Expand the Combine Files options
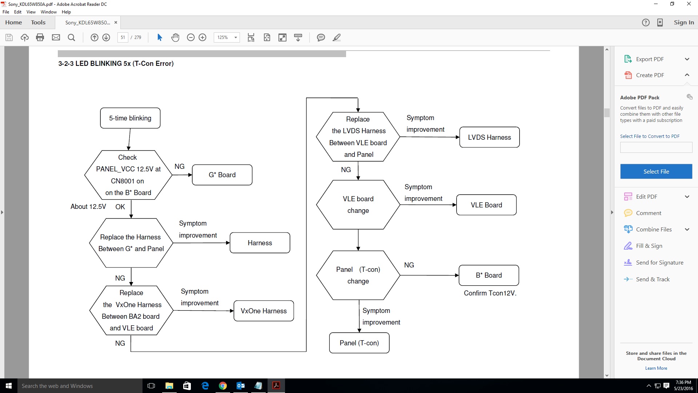 click(687, 229)
